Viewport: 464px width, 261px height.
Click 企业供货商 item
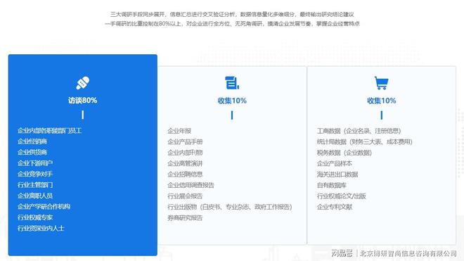point(32,152)
